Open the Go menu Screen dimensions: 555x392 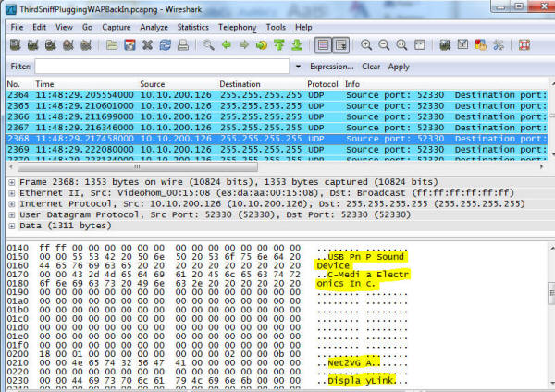tap(87, 27)
